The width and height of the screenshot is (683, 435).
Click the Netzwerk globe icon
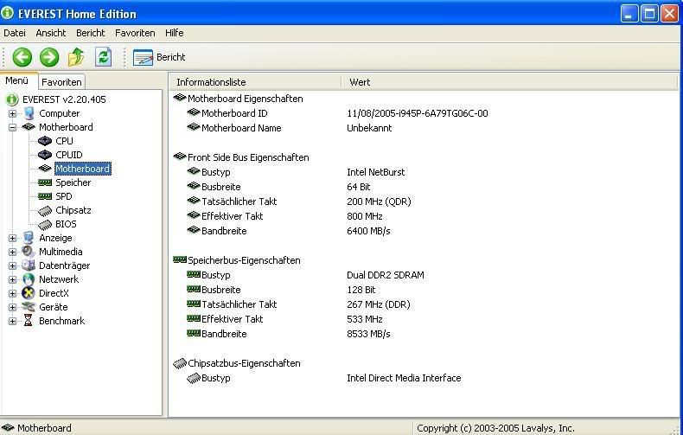(29, 279)
